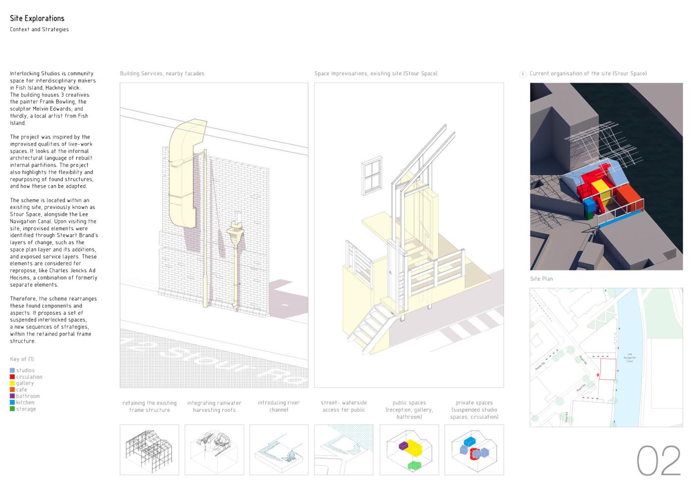Click the Site Explorations page title
Image resolution: width=693 pixels, height=490 pixels.
37,18
